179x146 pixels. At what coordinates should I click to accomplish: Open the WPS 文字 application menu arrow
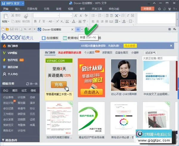click(23, 3)
